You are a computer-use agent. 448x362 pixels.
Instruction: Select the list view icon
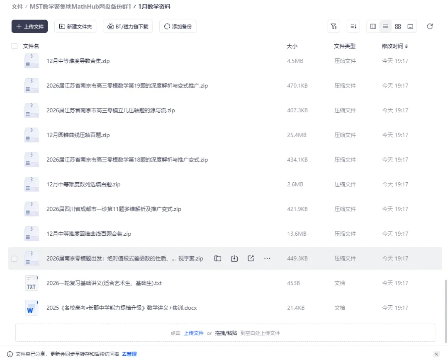point(385,26)
